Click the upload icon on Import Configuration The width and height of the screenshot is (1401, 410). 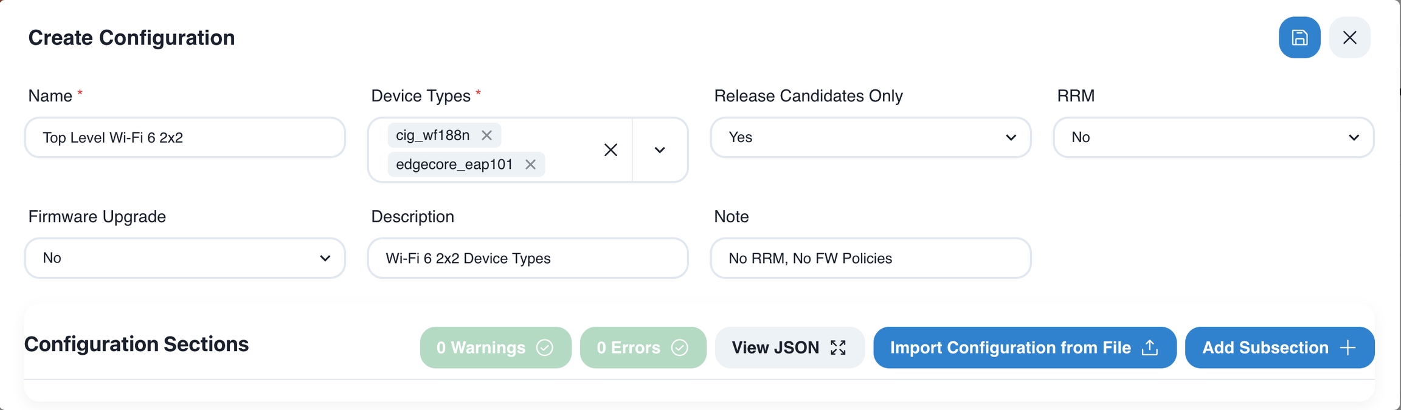pyautogui.click(x=1149, y=347)
